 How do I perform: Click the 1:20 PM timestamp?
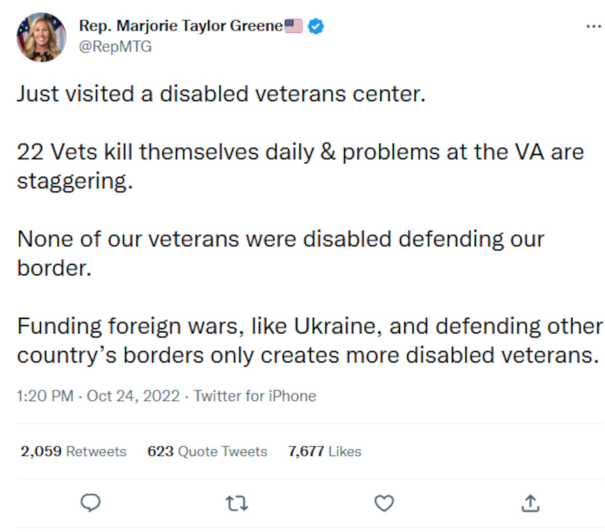click(x=45, y=396)
